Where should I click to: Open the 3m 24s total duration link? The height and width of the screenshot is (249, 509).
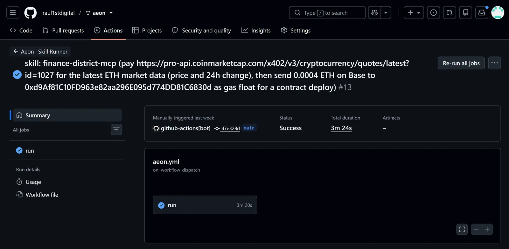coord(341,128)
